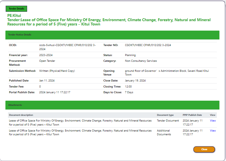Close the tender details dialog
Viewport: 226px width, 161px height.
point(204,149)
